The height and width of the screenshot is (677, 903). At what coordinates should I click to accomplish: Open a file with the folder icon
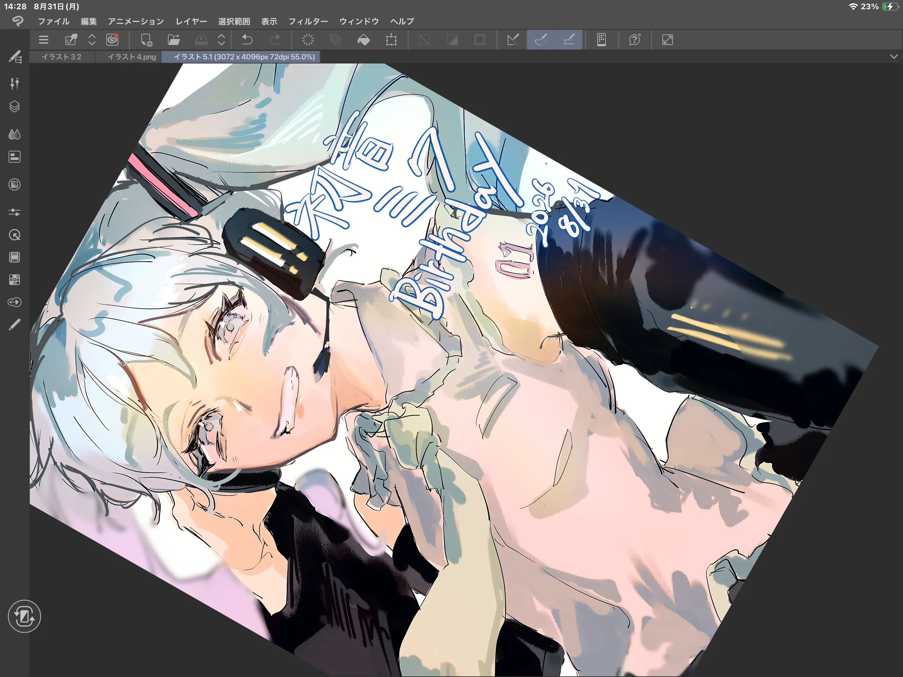(x=174, y=40)
